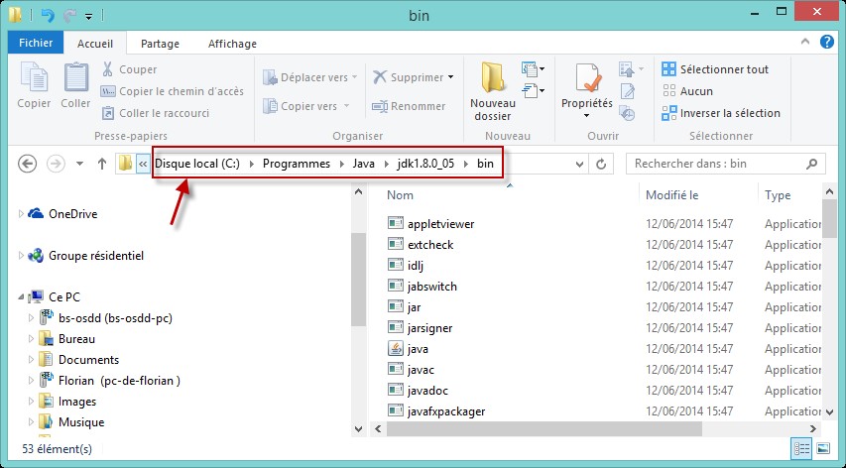Viewport: 846px width, 468px height.
Task: Expand the Documents folder in sidebar
Action: 31,360
